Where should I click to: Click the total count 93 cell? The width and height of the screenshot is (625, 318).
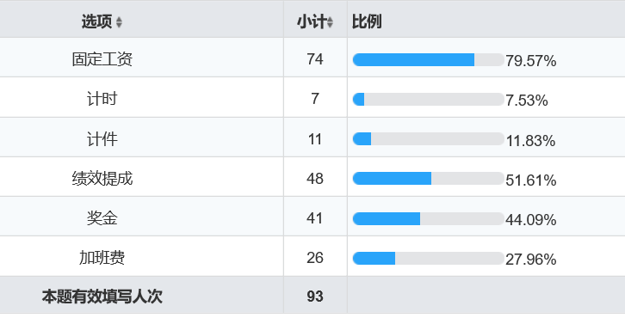(315, 297)
